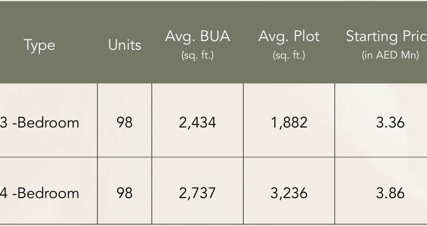Screen dimensions: 427x226
Task: Select the 3.86 starting price cell
Action: pyautogui.click(x=390, y=193)
